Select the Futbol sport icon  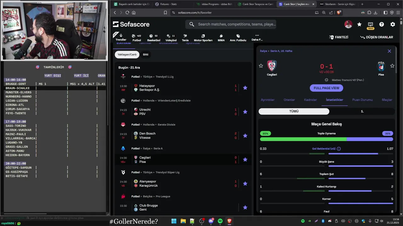(137, 38)
